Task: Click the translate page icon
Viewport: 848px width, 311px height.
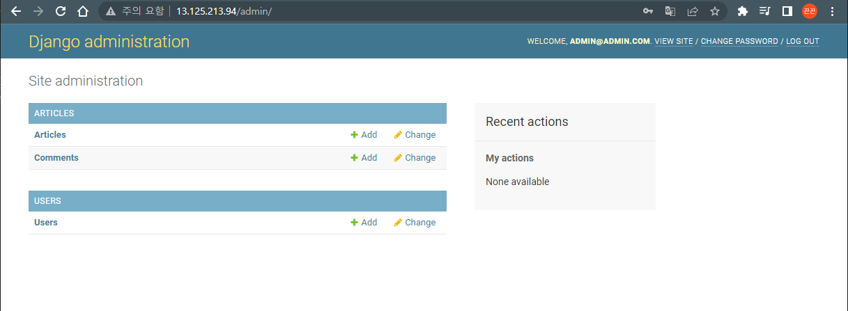Action: point(670,11)
